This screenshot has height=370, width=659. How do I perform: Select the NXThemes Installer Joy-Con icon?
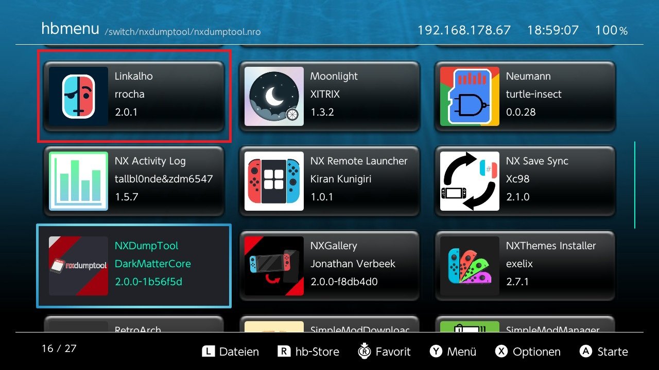click(470, 266)
